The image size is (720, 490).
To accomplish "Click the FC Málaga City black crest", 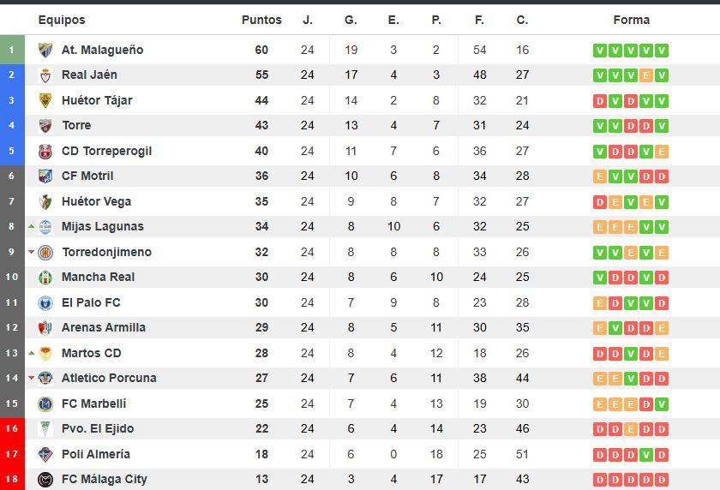I will [x=45, y=480].
